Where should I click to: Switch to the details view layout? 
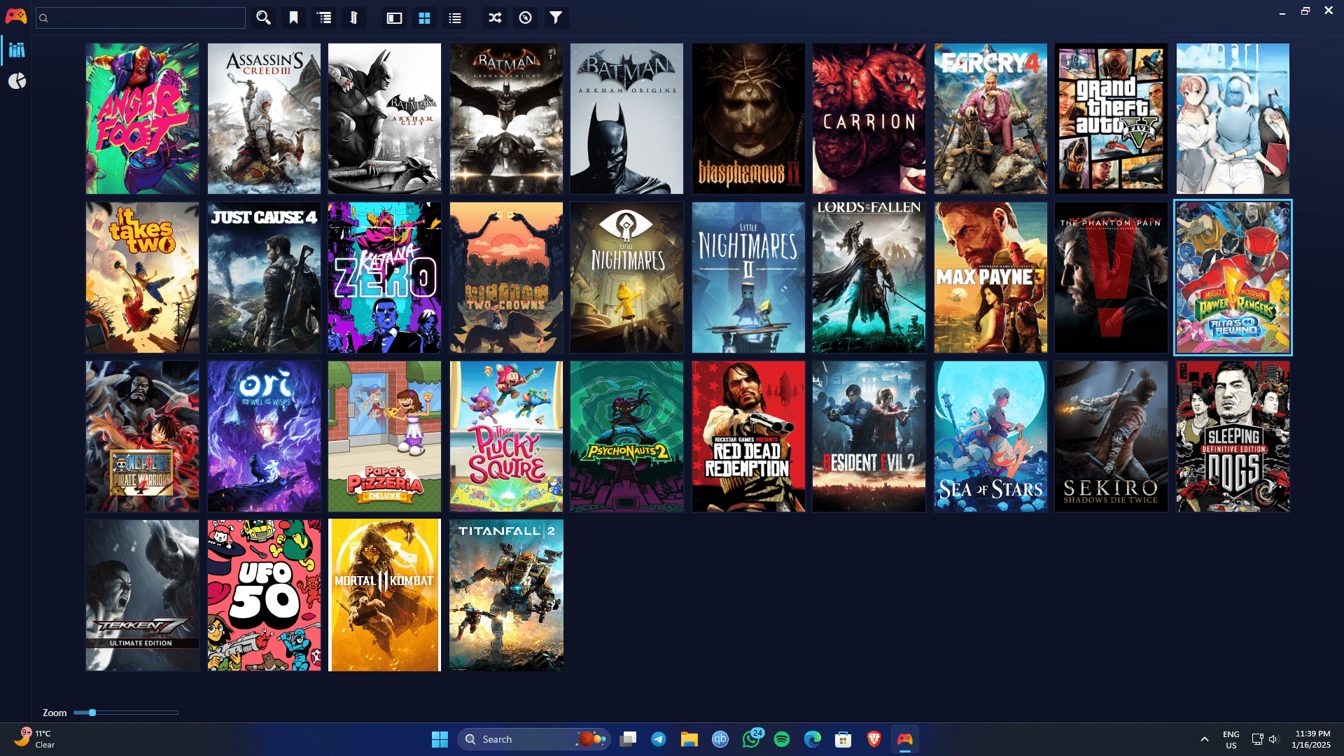[394, 18]
